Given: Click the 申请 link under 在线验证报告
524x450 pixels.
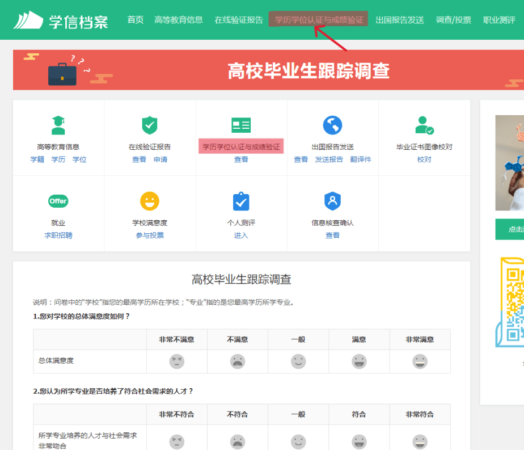Looking at the screenshot, I should [x=160, y=159].
